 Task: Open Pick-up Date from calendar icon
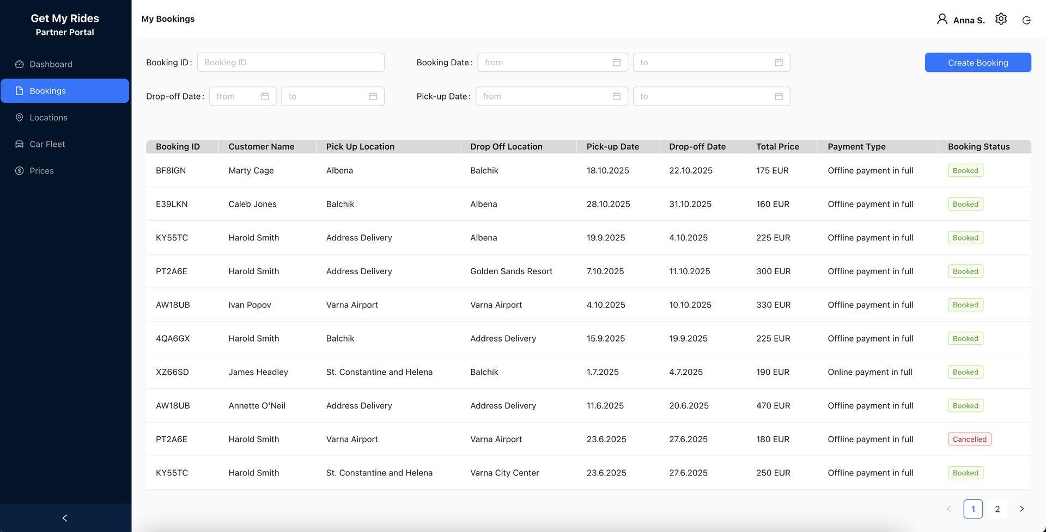pyautogui.click(x=617, y=96)
